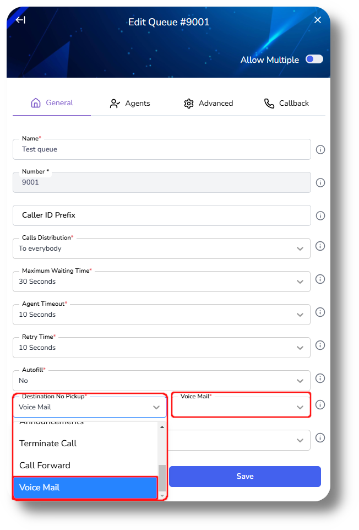
Task: Click the agents person icon in the tab bar
Action: [x=115, y=103]
